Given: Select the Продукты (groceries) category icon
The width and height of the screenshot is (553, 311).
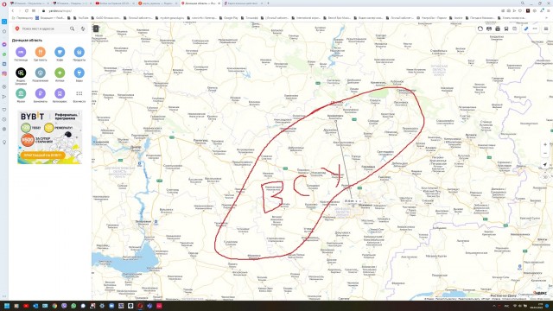Looking at the screenshot, I should click(79, 52).
